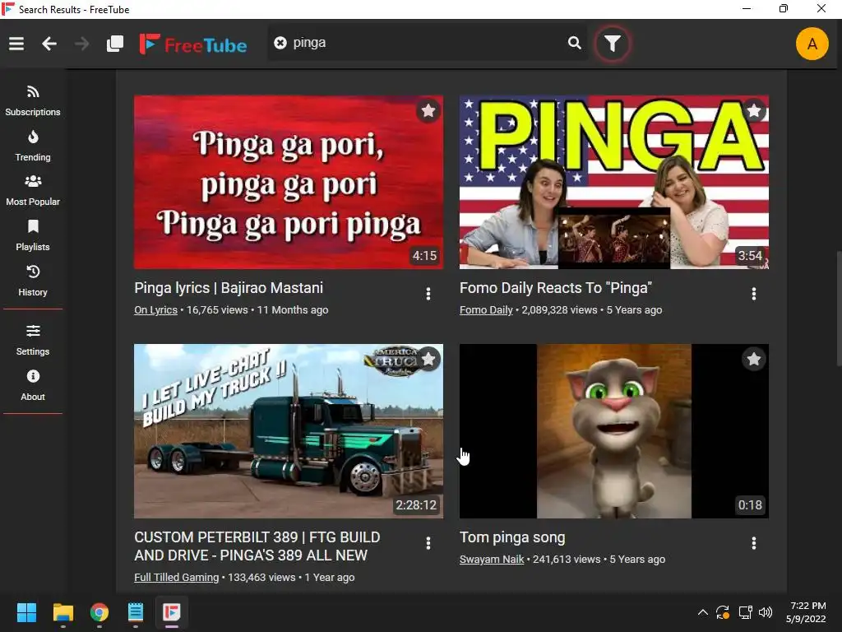The image size is (842, 632).
Task: Open Pinga lyrics video thumbnail
Action: click(x=289, y=182)
